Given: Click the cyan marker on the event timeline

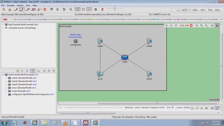Looking at the screenshot, I should click(x=157, y=20).
